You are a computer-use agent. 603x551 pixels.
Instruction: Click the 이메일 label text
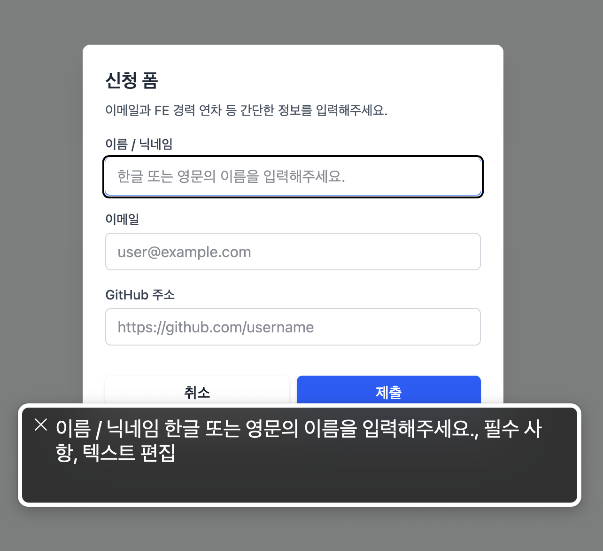(x=122, y=219)
